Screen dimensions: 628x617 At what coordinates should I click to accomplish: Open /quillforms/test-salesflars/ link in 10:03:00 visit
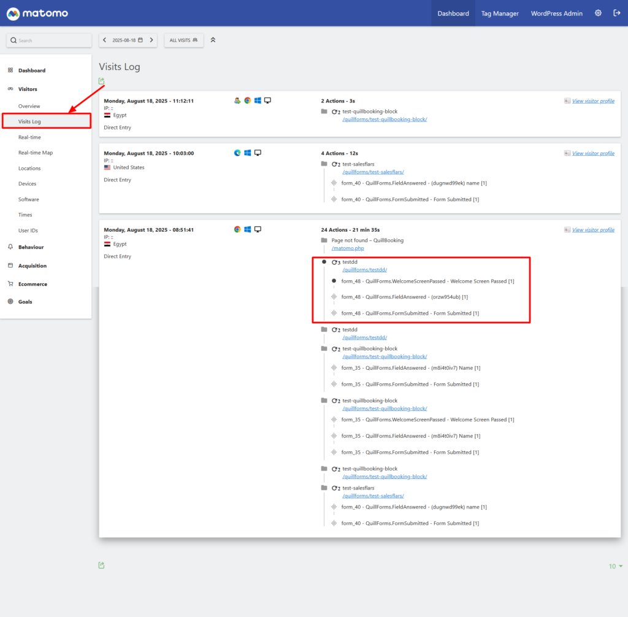pos(373,172)
